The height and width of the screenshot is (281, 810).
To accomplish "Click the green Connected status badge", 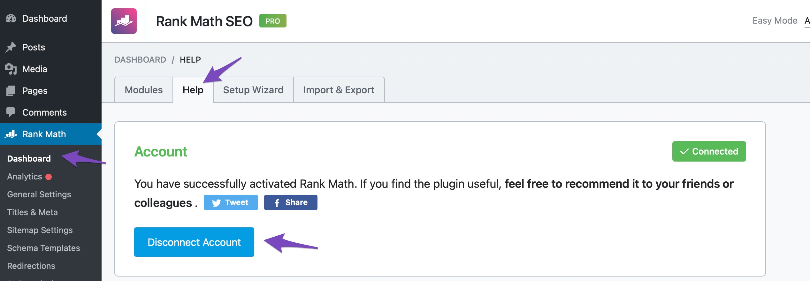I will [x=709, y=151].
